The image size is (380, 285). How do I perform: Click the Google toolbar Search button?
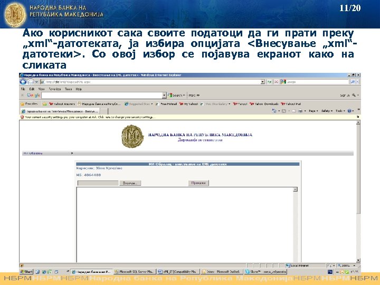click(177, 95)
